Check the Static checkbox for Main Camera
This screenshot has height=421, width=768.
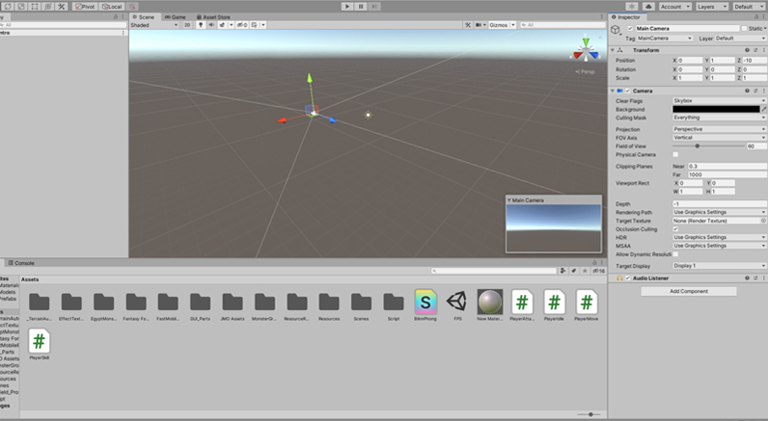click(x=743, y=29)
